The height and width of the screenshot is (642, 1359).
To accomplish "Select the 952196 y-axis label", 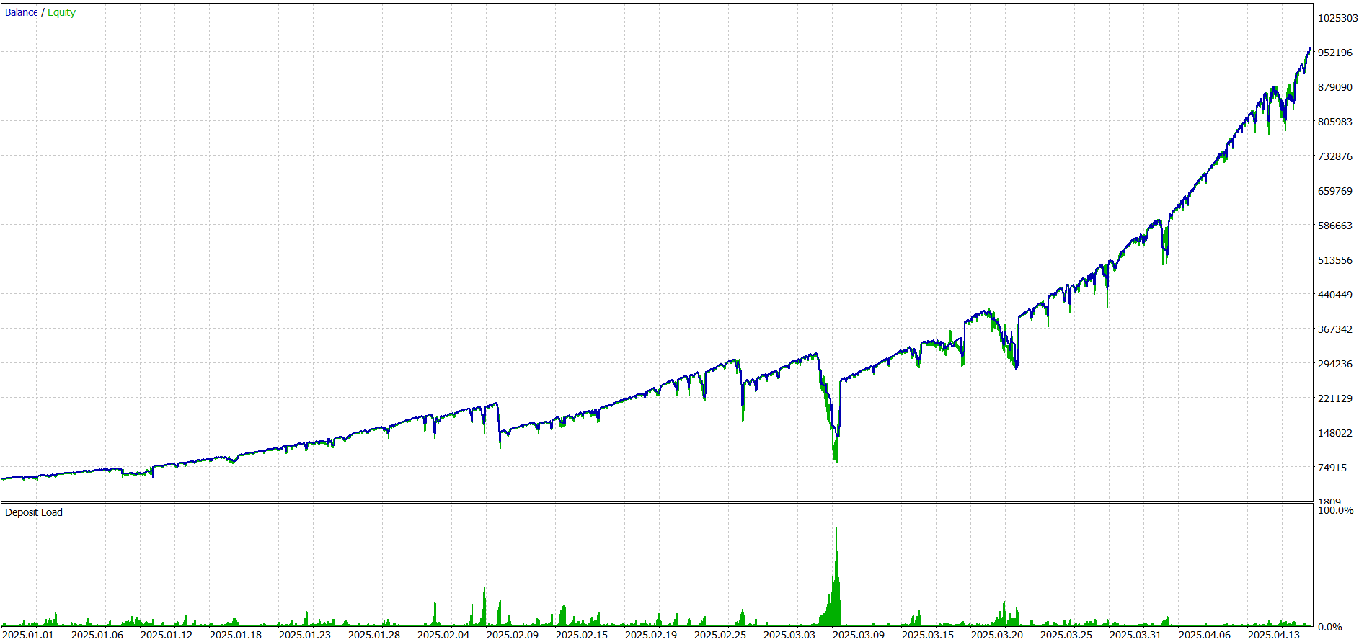I will point(1334,53).
